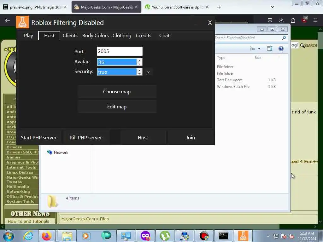Increase Avatar value with up arrow
The image size is (323, 242).
139,60
